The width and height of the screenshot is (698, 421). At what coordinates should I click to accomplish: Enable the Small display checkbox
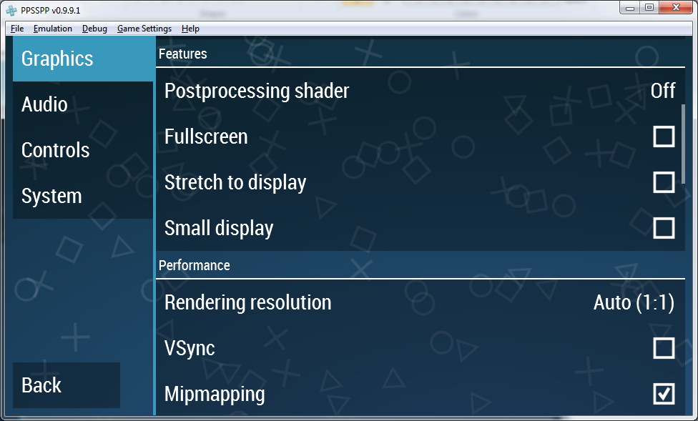pyautogui.click(x=664, y=228)
